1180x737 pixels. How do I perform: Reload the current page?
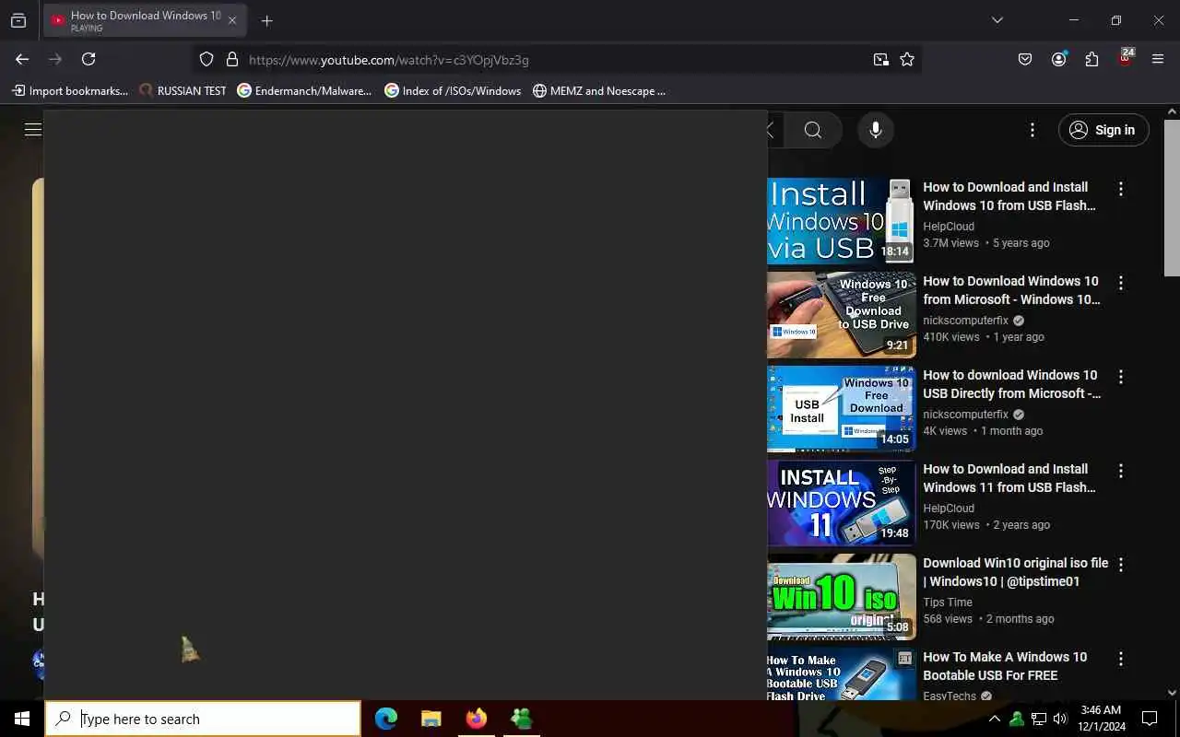88,59
